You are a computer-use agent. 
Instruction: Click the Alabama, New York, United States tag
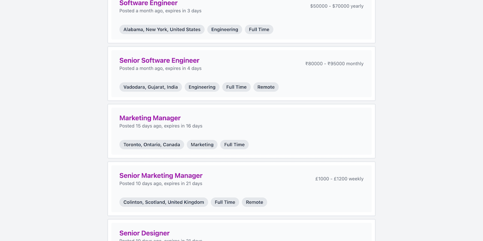pyautogui.click(x=162, y=29)
